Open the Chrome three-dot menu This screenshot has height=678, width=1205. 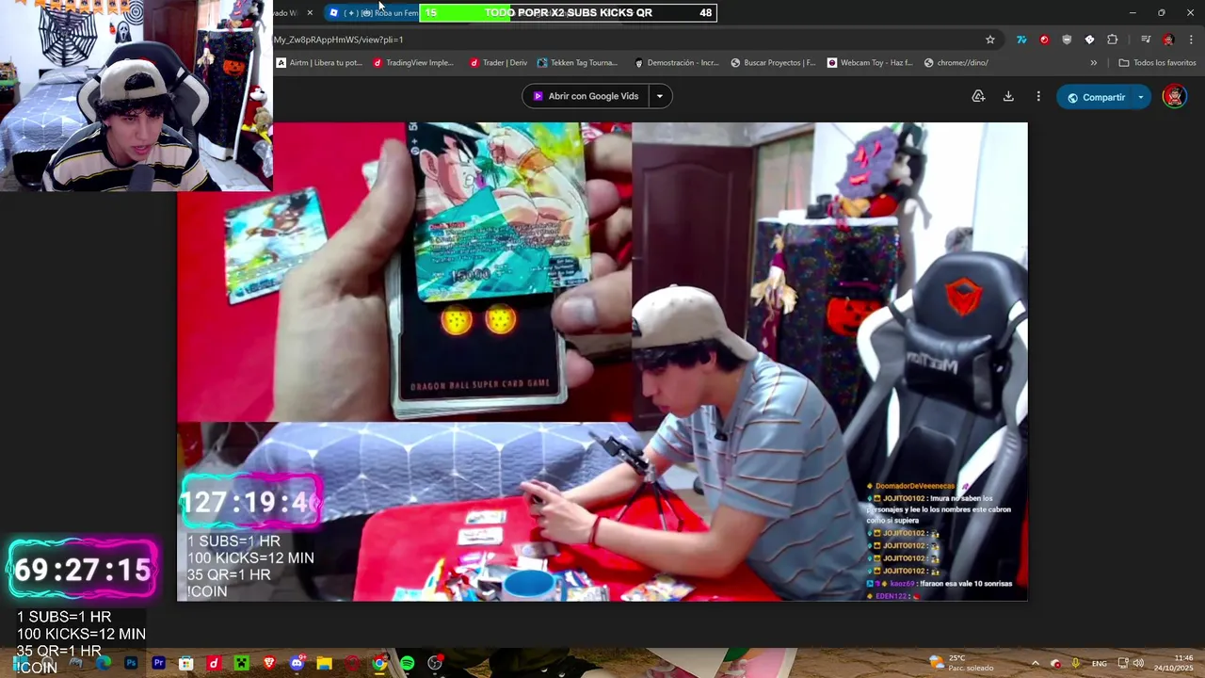1191,40
